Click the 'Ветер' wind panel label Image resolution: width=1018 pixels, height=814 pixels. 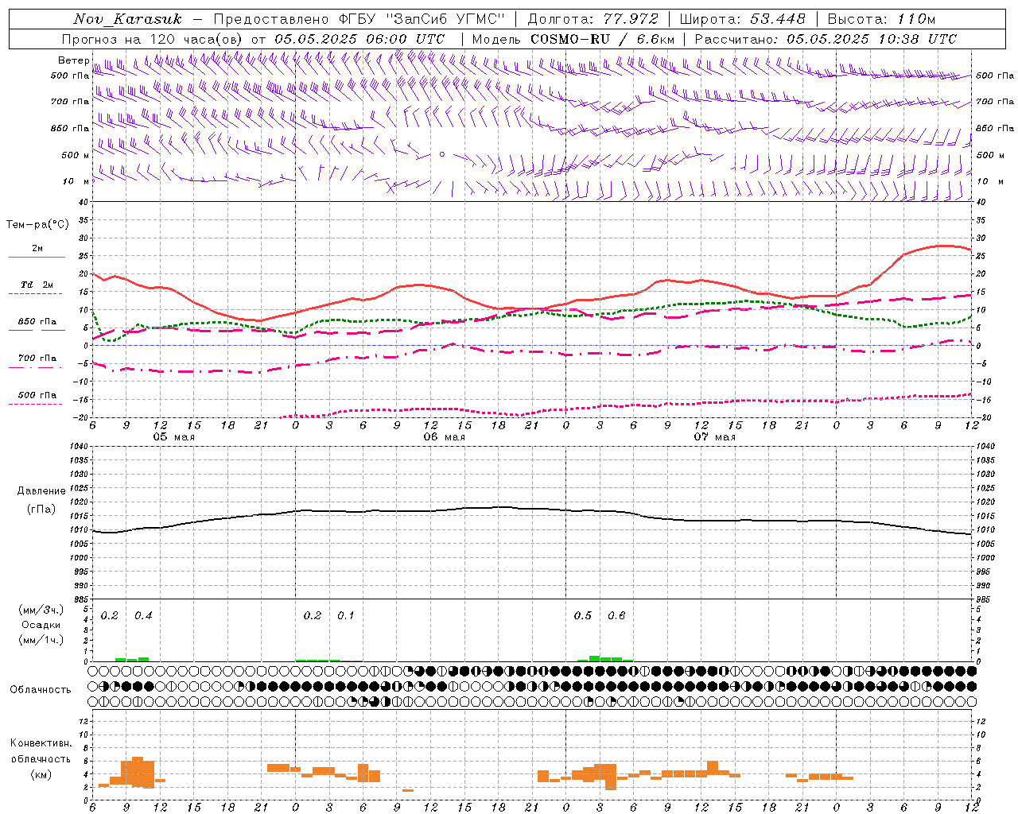[x=73, y=60]
